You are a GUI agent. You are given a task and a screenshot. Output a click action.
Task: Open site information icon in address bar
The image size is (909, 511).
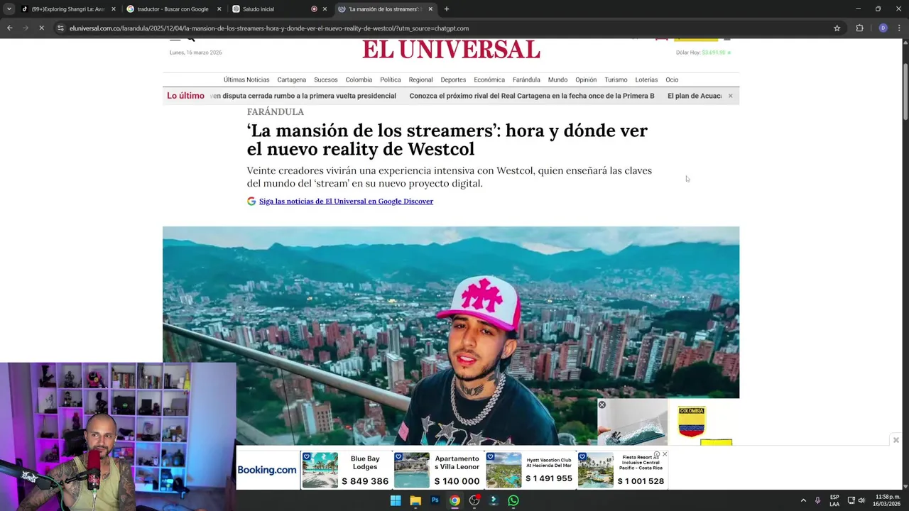(60, 28)
